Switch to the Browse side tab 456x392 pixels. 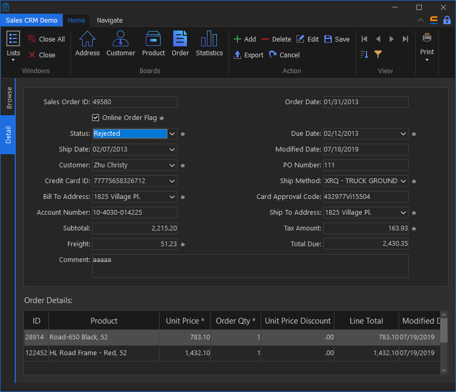tap(9, 98)
